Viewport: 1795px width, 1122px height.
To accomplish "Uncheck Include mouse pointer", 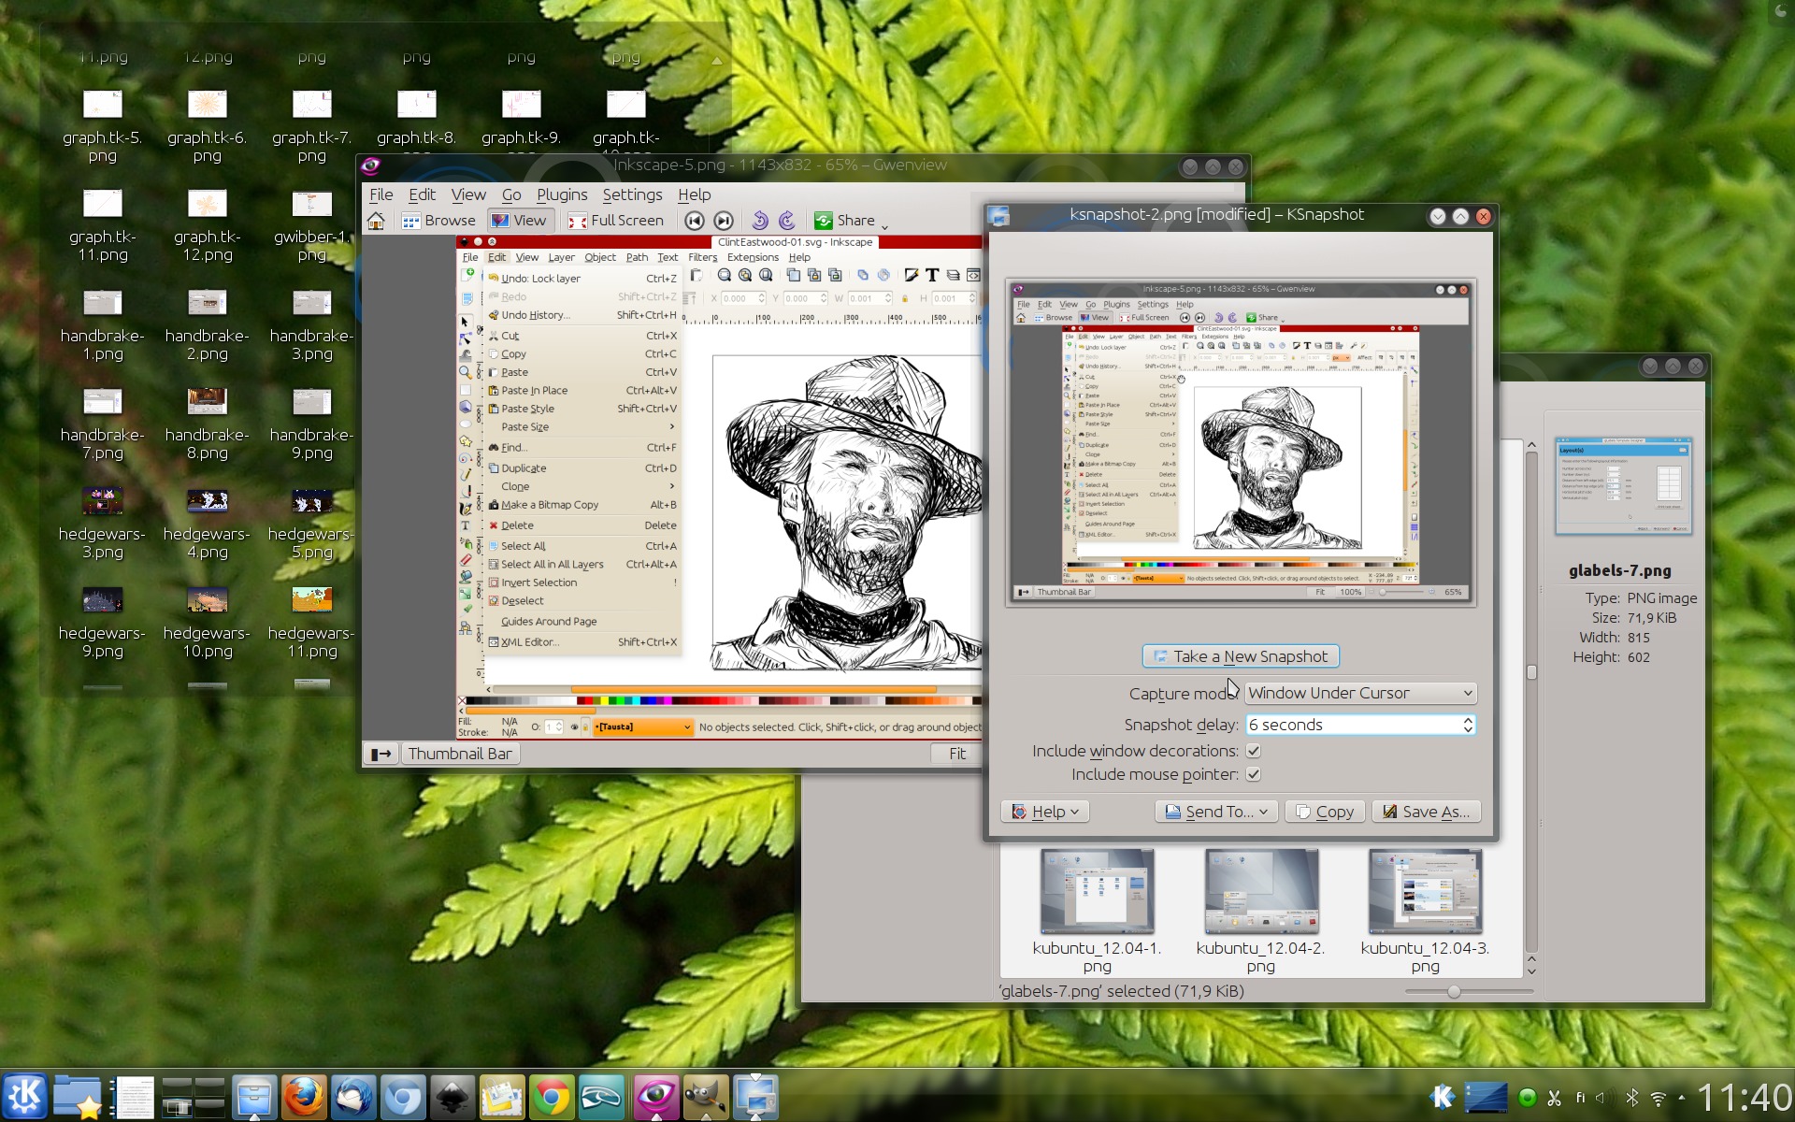I will click(1254, 774).
